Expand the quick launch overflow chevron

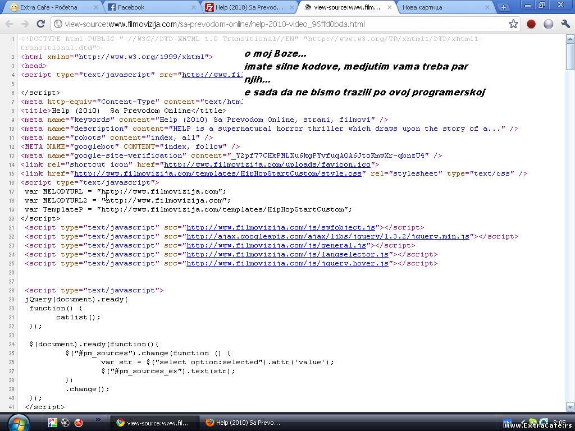[x=98, y=419]
